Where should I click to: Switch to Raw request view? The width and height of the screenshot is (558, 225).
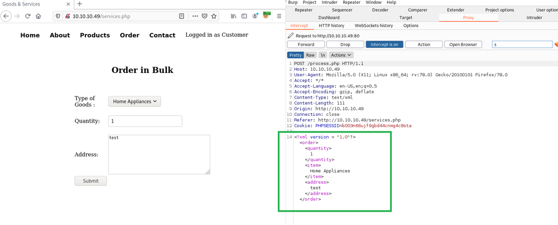click(310, 55)
